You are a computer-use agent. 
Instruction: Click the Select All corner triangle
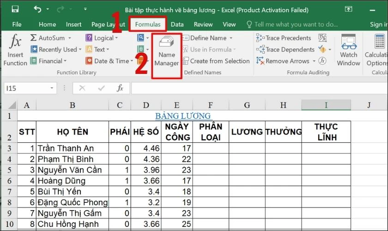click(x=12, y=105)
